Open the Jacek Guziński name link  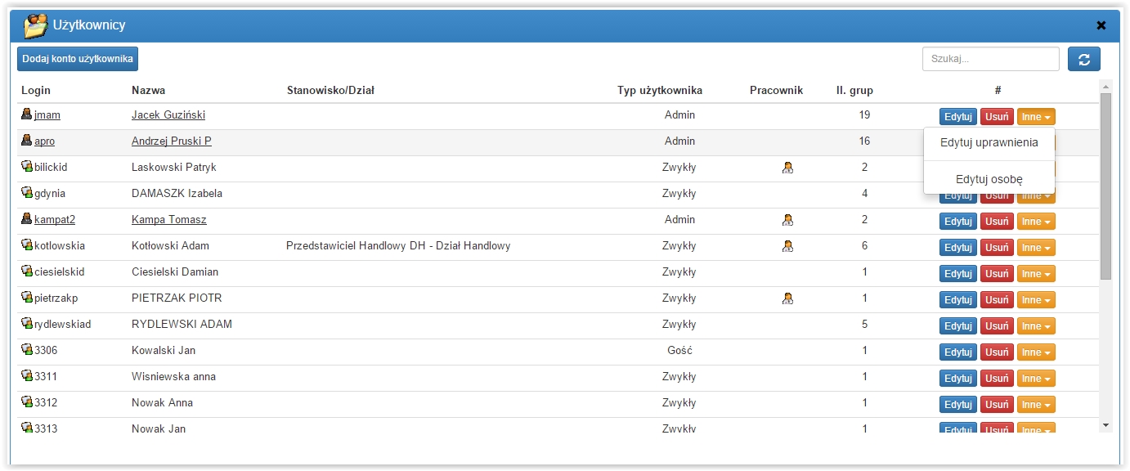click(x=168, y=114)
